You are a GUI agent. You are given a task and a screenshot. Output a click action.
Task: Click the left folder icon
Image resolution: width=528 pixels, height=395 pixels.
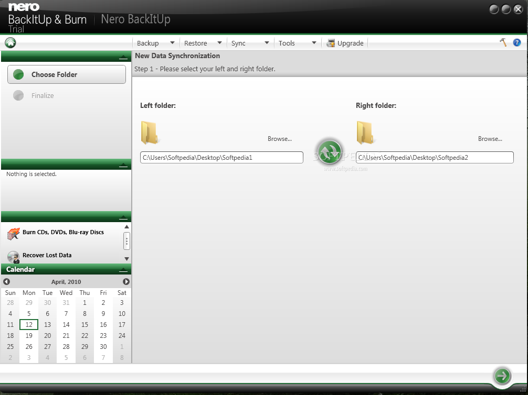[150, 133]
